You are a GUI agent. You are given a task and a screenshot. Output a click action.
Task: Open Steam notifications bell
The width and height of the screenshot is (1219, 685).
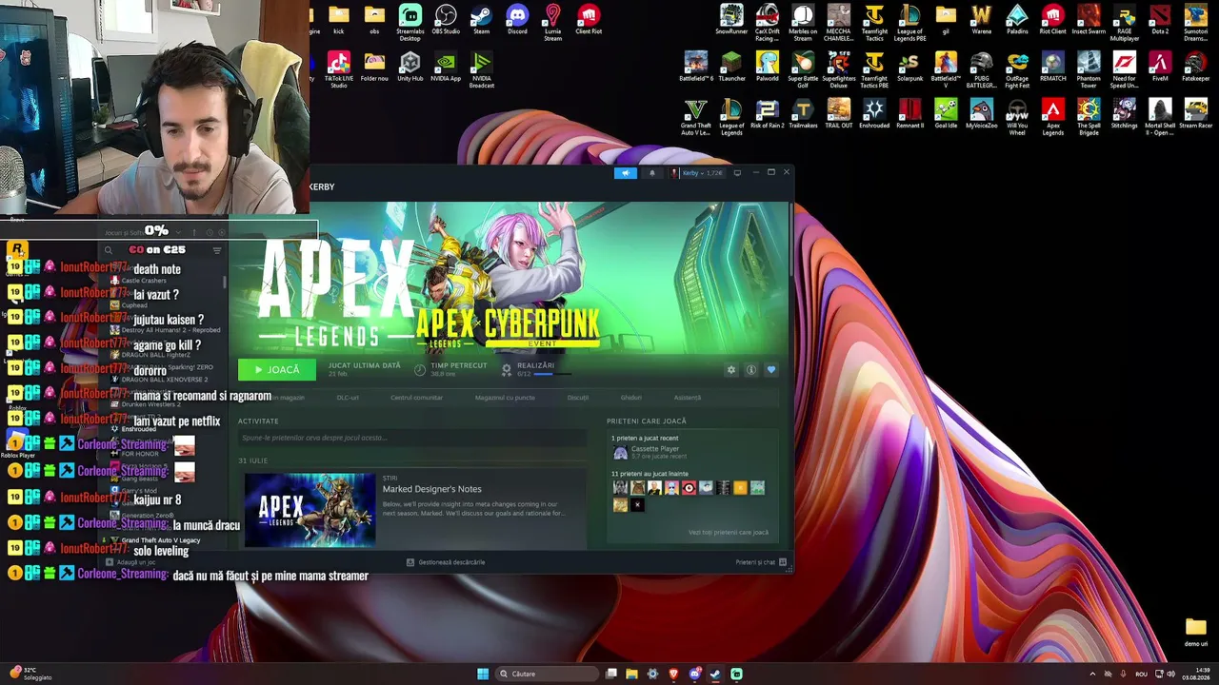pyautogui.click(x=652, y=173)
